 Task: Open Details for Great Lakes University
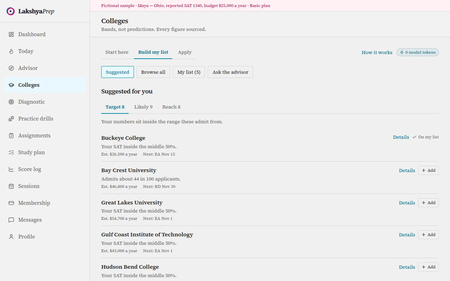click(407, 203)
